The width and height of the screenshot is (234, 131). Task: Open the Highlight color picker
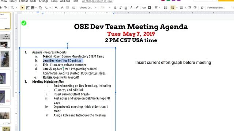[137, 8]
